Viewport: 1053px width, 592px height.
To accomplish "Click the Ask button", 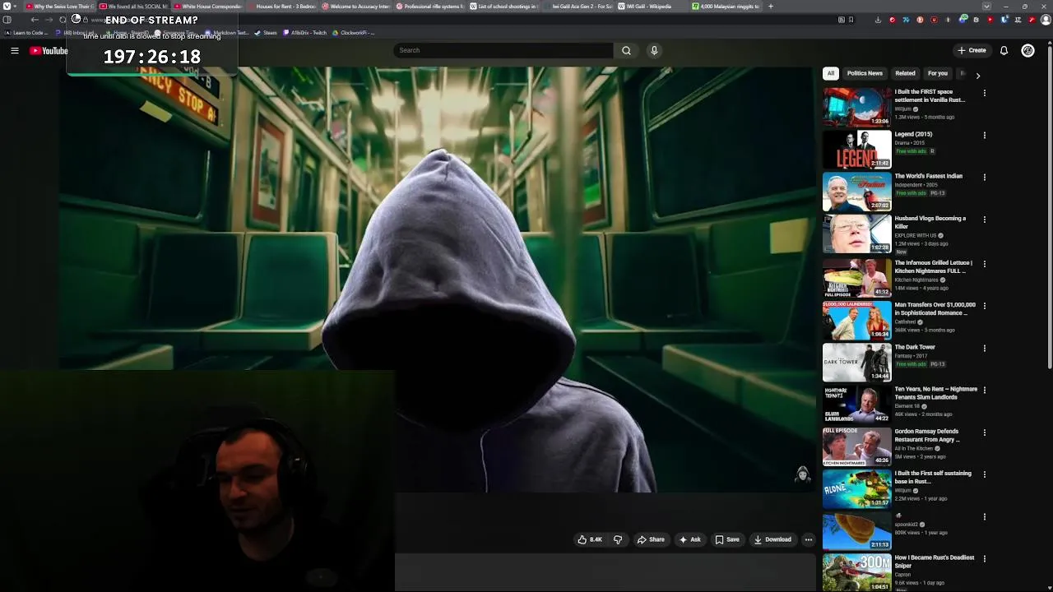I will pyautogui.click(x=689, y=539).
